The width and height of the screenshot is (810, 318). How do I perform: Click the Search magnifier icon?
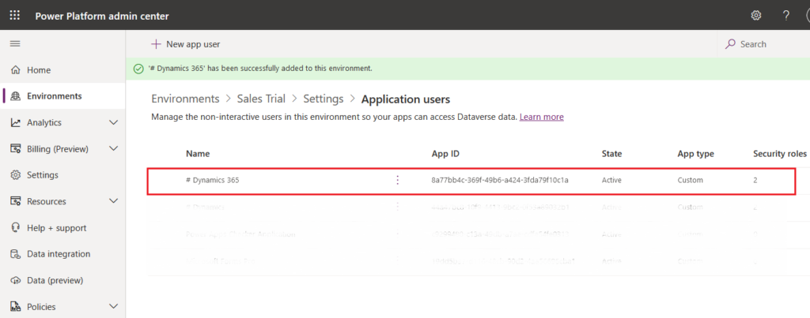[730, 44]
